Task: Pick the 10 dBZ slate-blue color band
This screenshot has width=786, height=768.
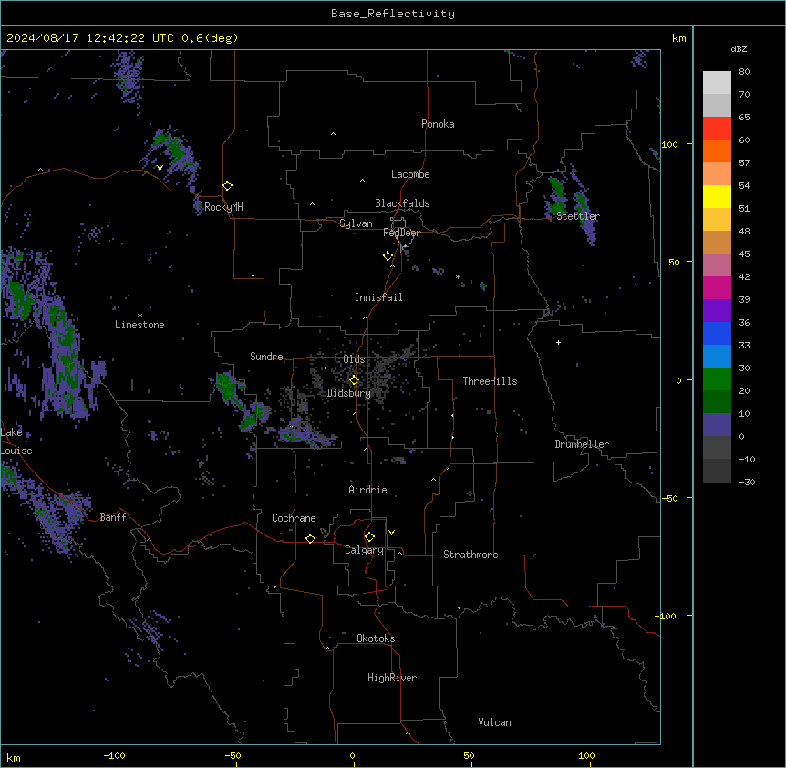Action: (x=717, y=425)
